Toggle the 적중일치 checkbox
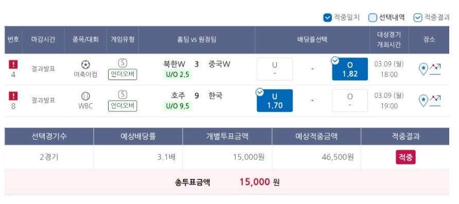Viewport: 459px width, 204px height. coord(327,18)
